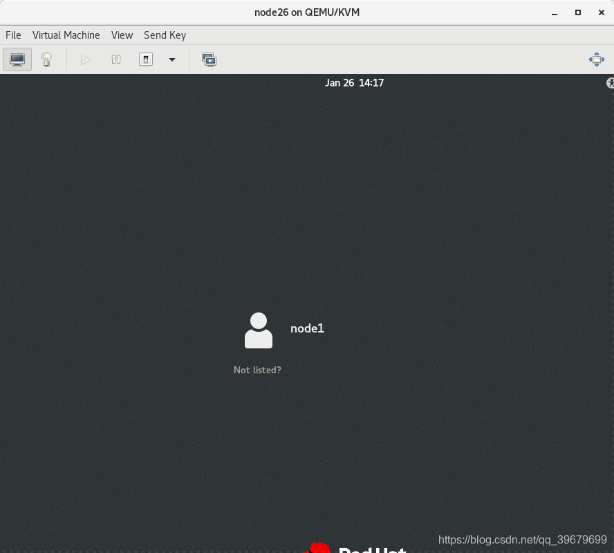Show virtual hardware details lightbulb icon
Screen dimensions: 614x553
46,59
